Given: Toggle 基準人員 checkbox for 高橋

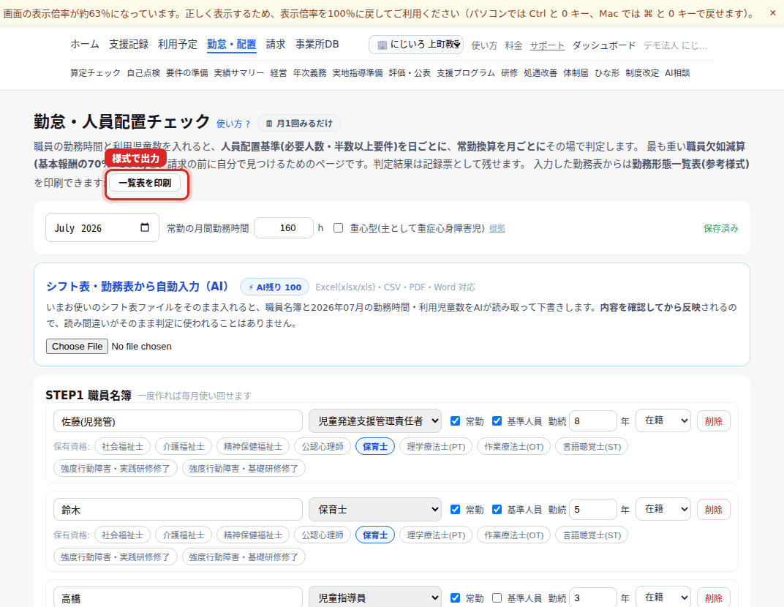Looking at the screenshot, I should point(497,598).
